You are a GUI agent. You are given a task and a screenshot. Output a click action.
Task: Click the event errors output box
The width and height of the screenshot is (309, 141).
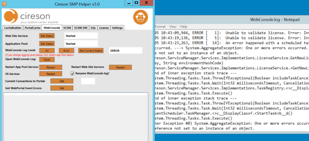click(x=76, y=117)
